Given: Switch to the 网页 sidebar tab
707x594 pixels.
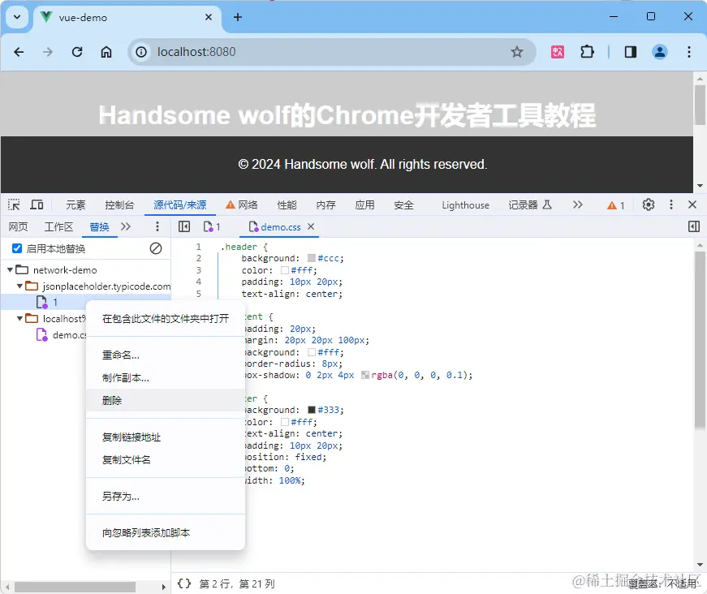Looking at the screenshot, I should click(x=18, y=226).
